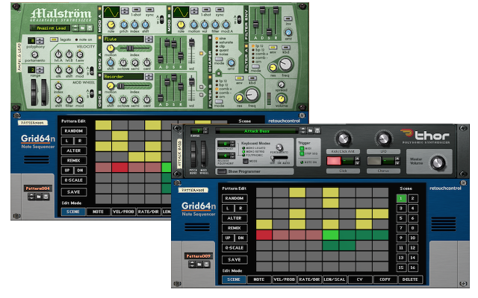Screen dimensions: 478x298
Task: Select Scene 2 in right Grid64n
Action: pos(412,198)
